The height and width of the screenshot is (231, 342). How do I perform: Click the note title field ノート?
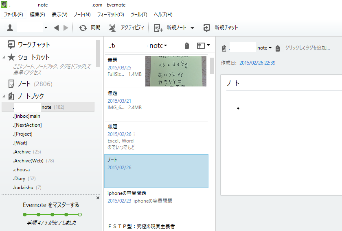click(284, 83)
